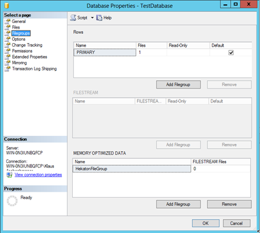Open the Extended Properties page
Screen dimensions: 260x233
(x=30, y=56)
